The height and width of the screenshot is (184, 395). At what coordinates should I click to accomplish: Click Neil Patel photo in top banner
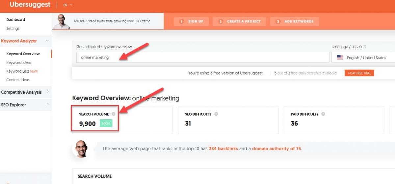pos(62,21)
